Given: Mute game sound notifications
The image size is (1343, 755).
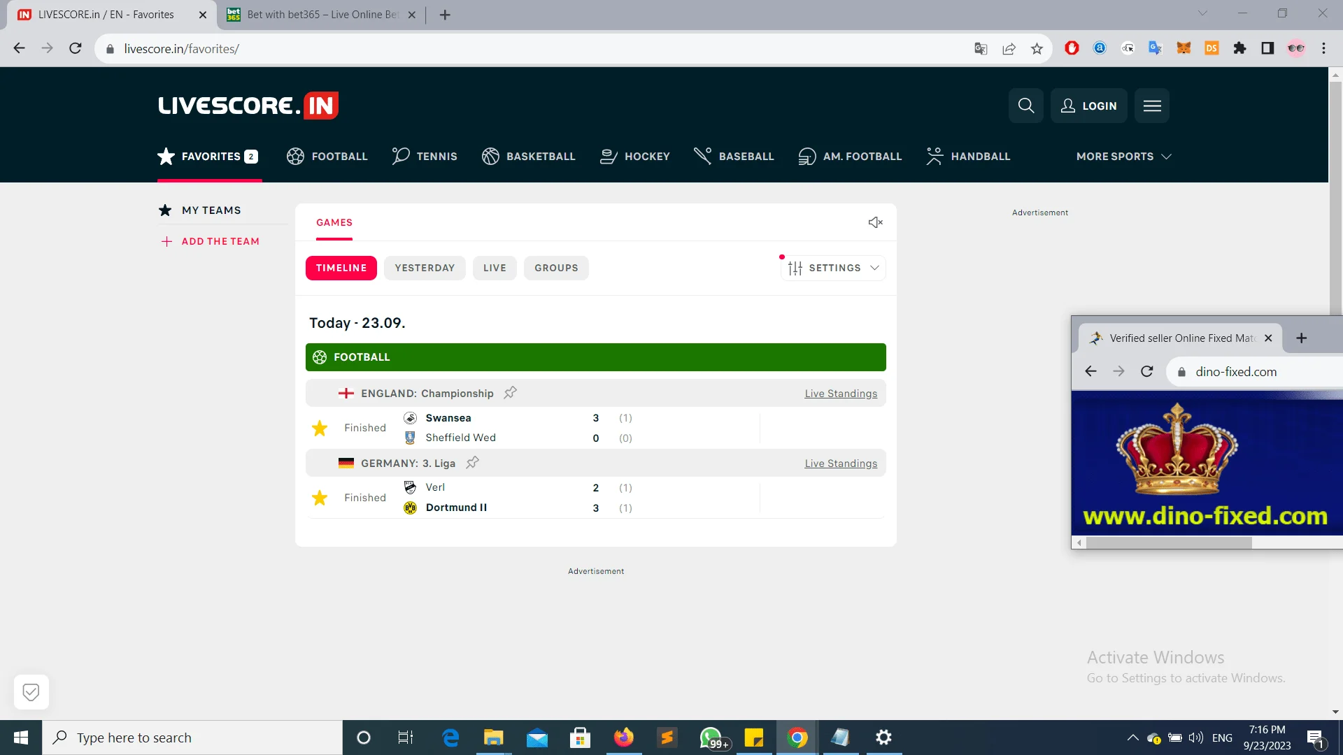Looking at the screenshot, I should click(874, 222).
